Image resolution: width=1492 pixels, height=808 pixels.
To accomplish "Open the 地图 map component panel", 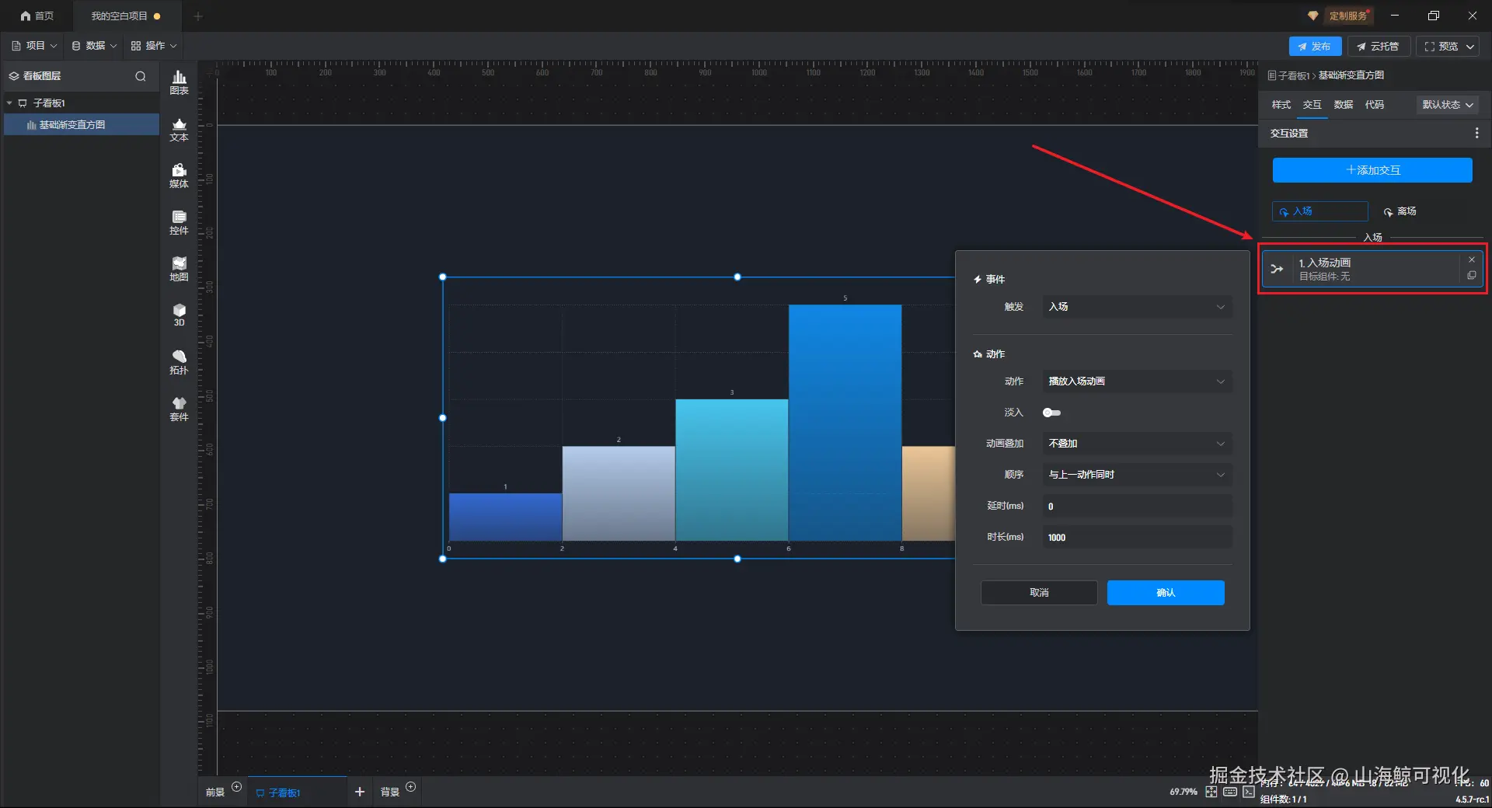I will 179,269.
